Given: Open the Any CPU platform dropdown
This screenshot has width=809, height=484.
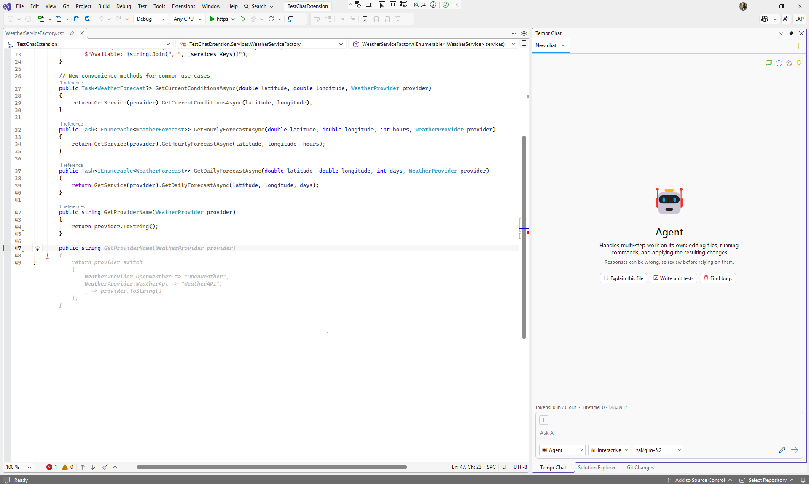Looking at the screenshot, I should [188, 19].
